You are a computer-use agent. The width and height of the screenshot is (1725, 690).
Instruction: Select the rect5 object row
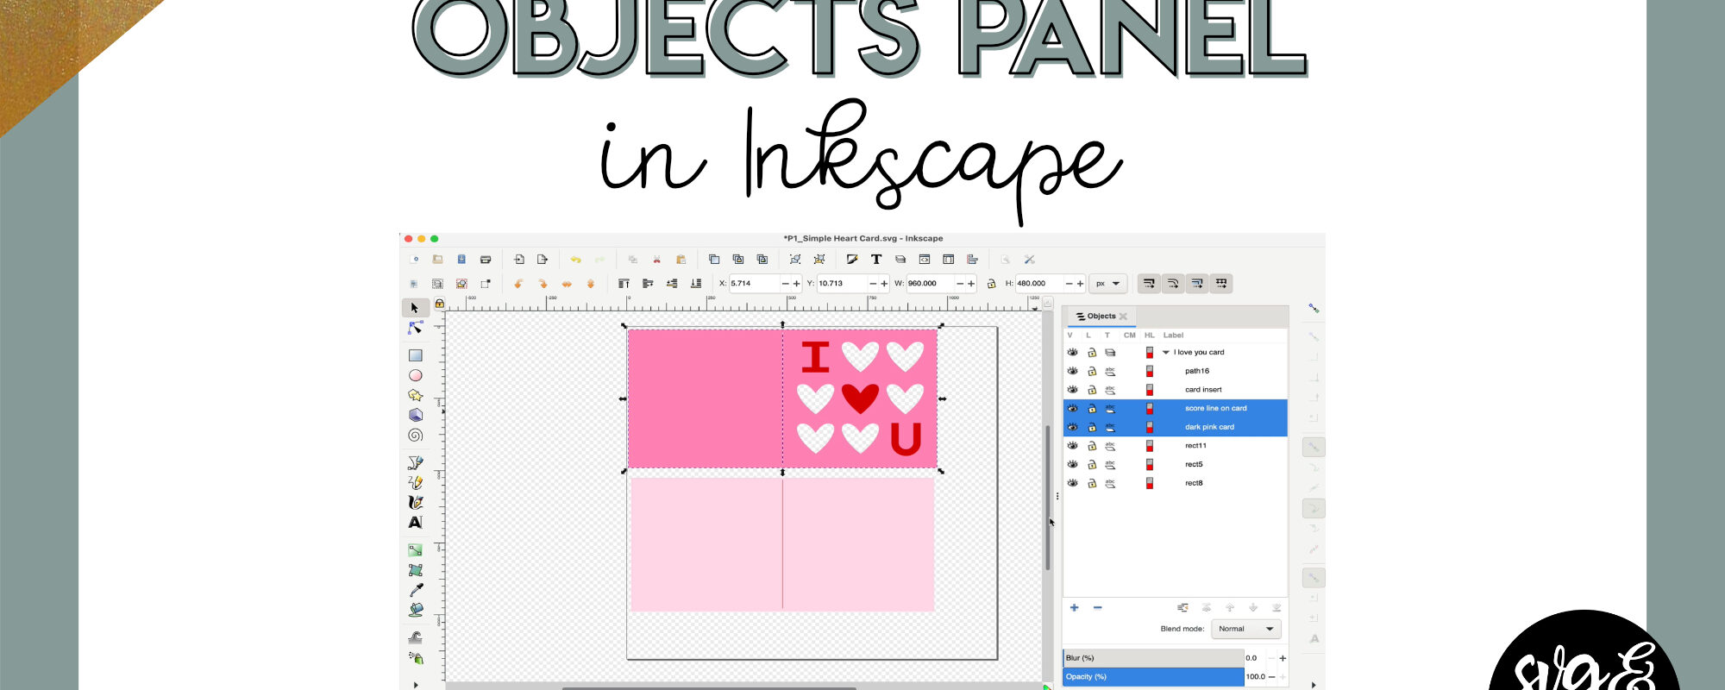click(1176, 465)
